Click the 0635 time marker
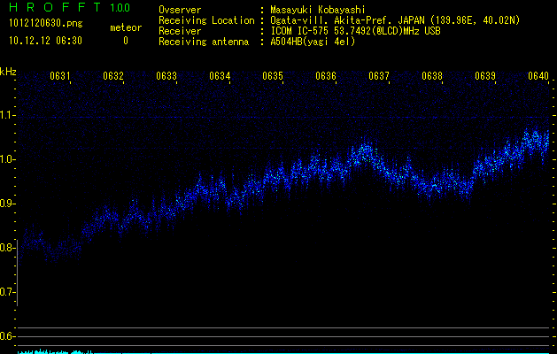This screenshot has width=557, height=354. point(273,77)
